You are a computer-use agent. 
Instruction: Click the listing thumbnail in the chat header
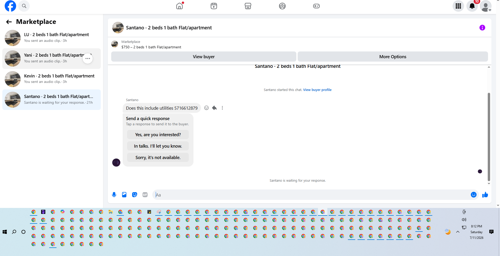click(x=118, y=28)
